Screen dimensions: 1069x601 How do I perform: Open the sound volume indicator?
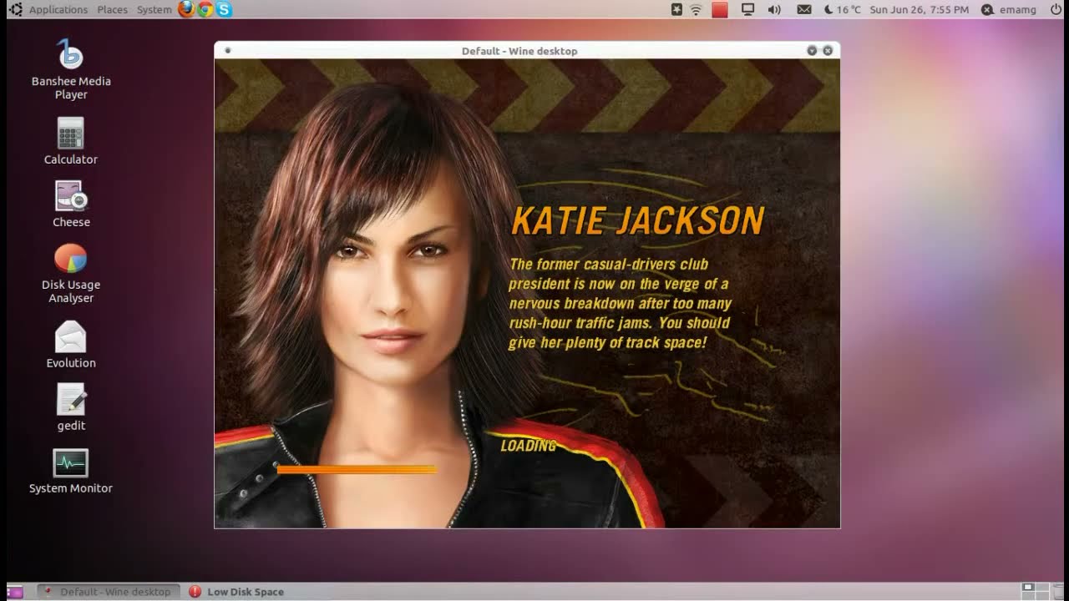click(x=774, y=9)
